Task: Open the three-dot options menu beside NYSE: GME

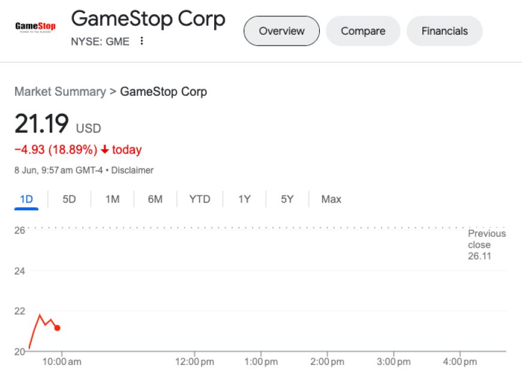Action: pos(142,41)
